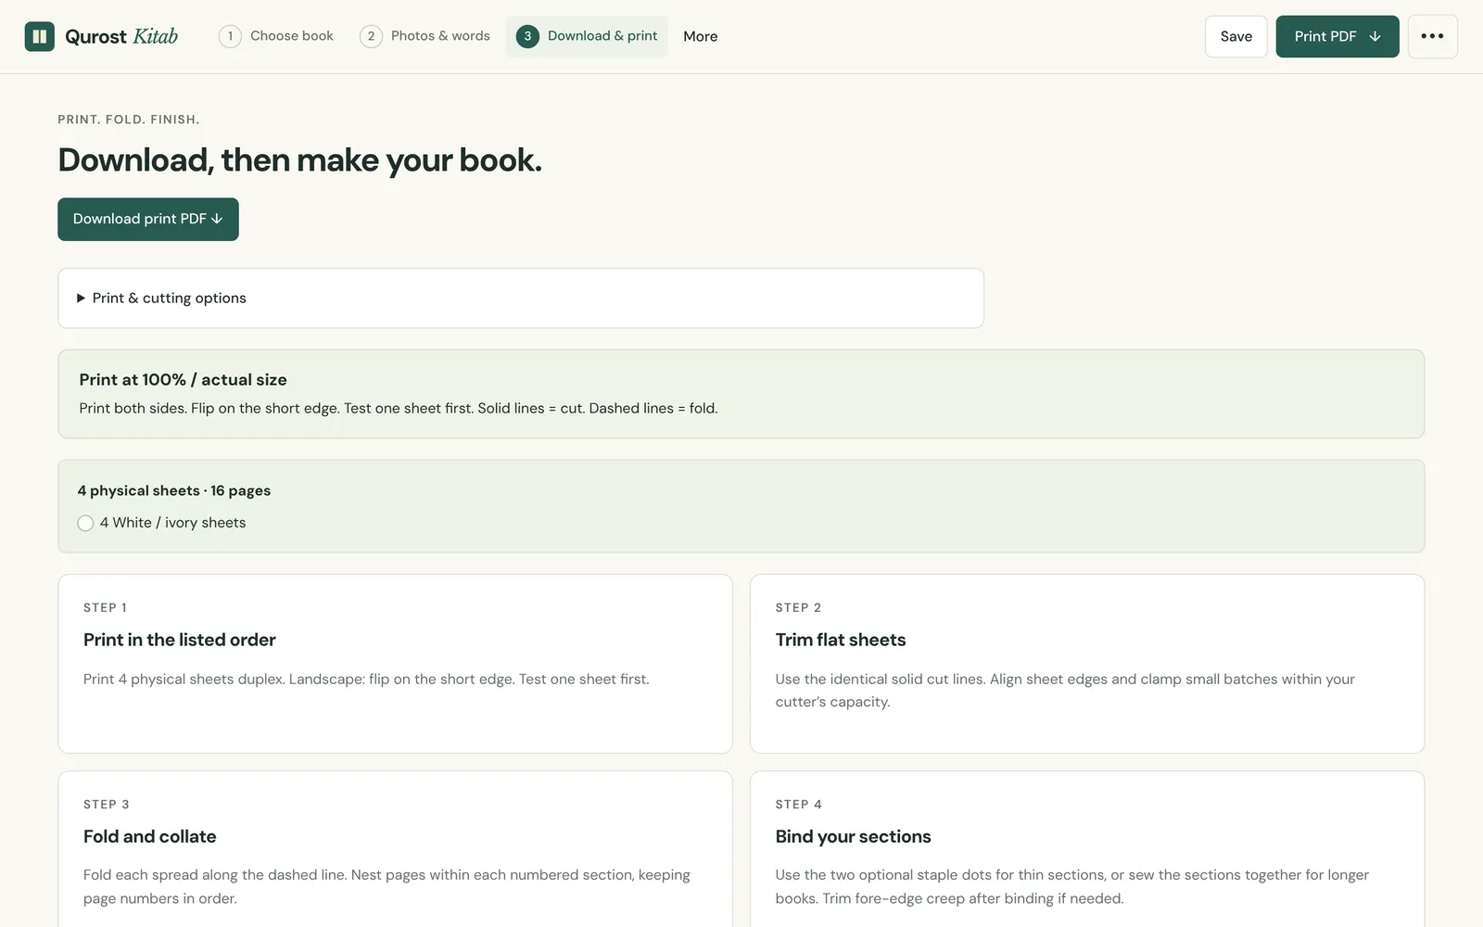Screen dimensions: 1483x927
Task: Click the Trim flat sheets title
Action: click(841, 640)
